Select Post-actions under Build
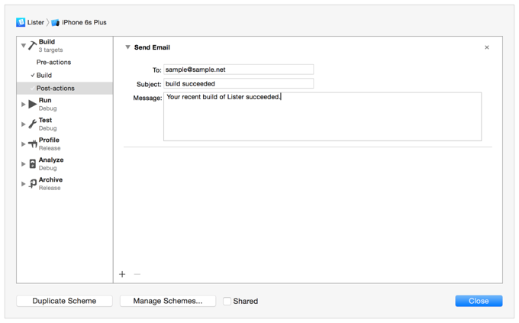 [65, 88]
